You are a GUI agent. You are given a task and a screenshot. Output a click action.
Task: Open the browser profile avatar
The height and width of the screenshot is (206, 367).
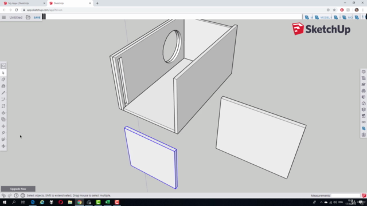pyautogui.click(x=357, y=10)
